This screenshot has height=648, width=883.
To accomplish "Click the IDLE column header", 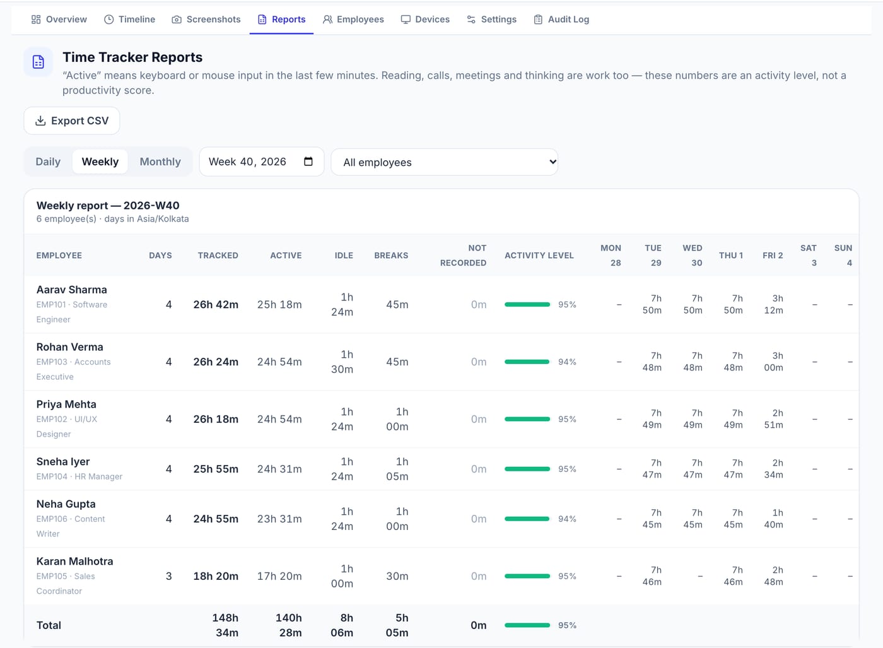I will pyautogui.click(x=344, y=256).
